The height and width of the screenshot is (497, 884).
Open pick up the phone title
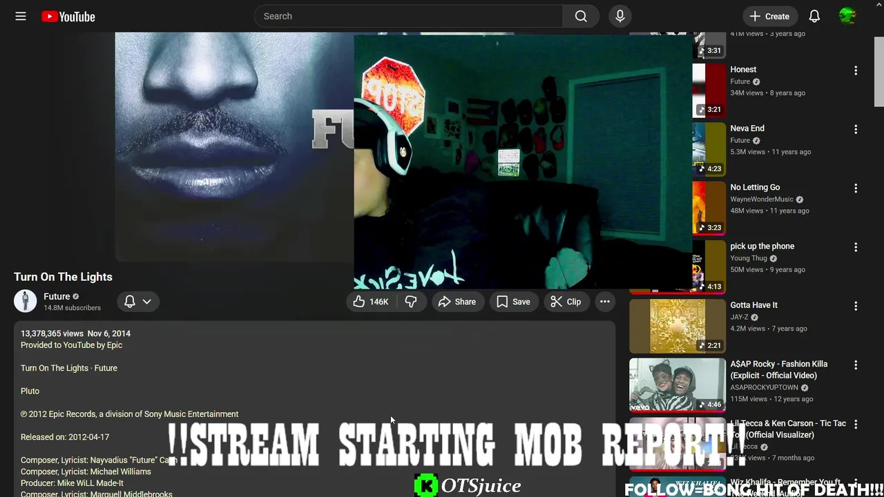(x=762, y=246)
